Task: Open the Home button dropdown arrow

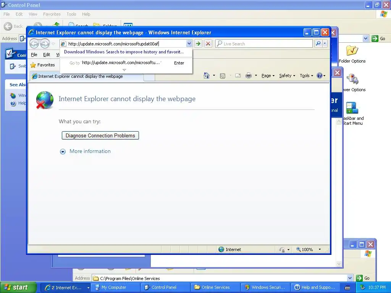Action: [214, 76]
